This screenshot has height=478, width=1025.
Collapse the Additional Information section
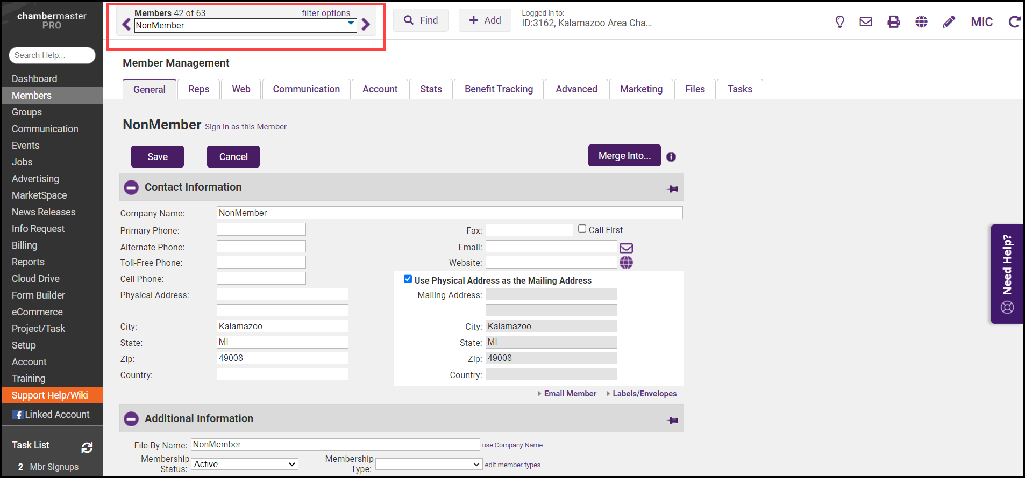pyautogui.click(x=131, y=419)
